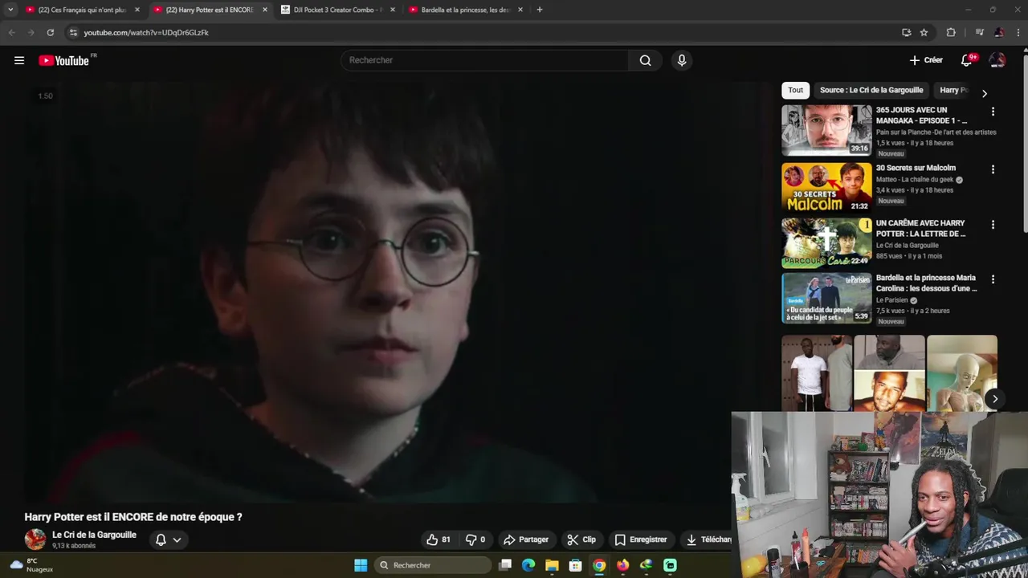Open the Bardella Le Parisien video thumbnail
The height and width of the screenshot is (578, 1028).
pyautogui.click(x=826, y=298)
